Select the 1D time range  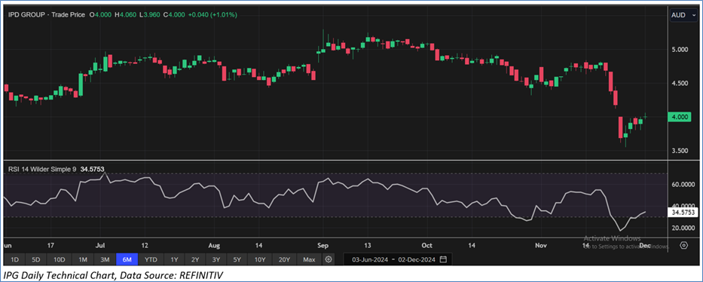tap(15, 259)
